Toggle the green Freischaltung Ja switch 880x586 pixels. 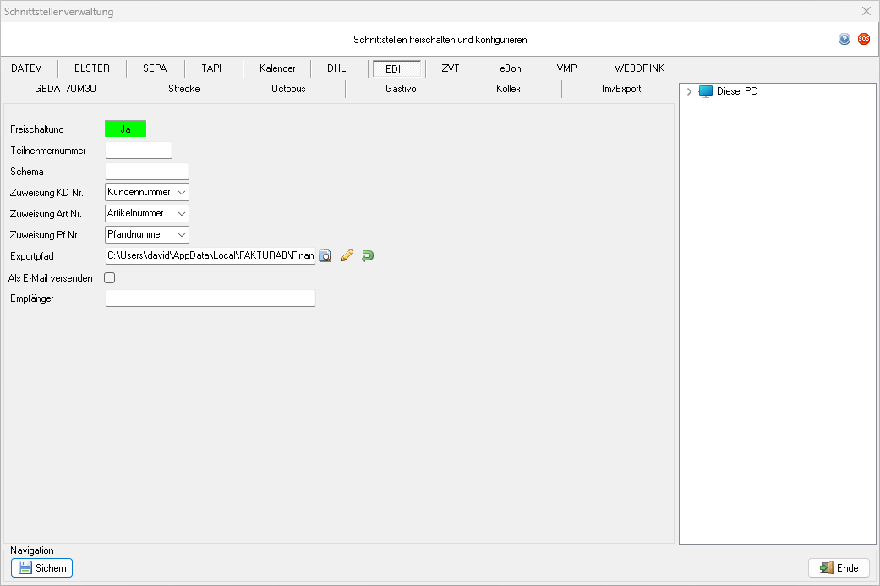point(125,129)
